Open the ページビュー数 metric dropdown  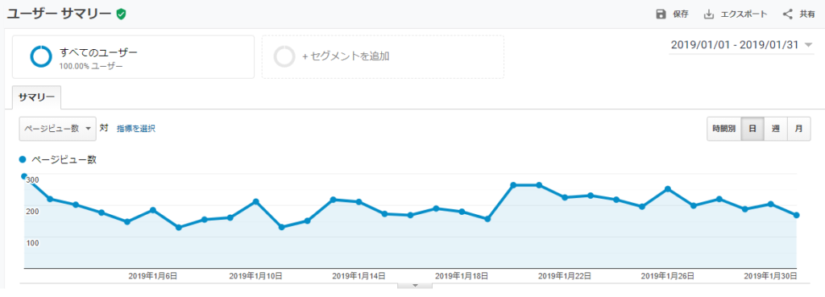pyautogui.click(x=58, y=129)
